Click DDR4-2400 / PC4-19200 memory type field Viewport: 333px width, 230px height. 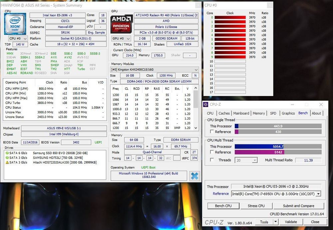click(159, 81)
